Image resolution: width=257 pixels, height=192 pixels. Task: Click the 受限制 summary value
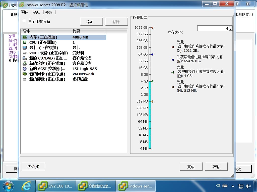(x=78, y=53)
